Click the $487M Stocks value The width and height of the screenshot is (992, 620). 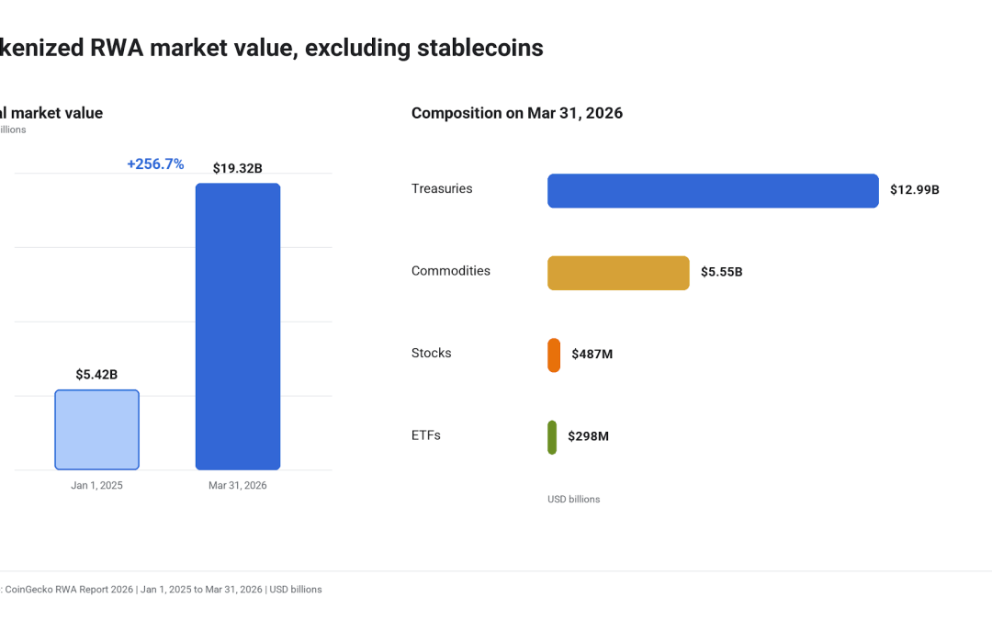[592, 355]
